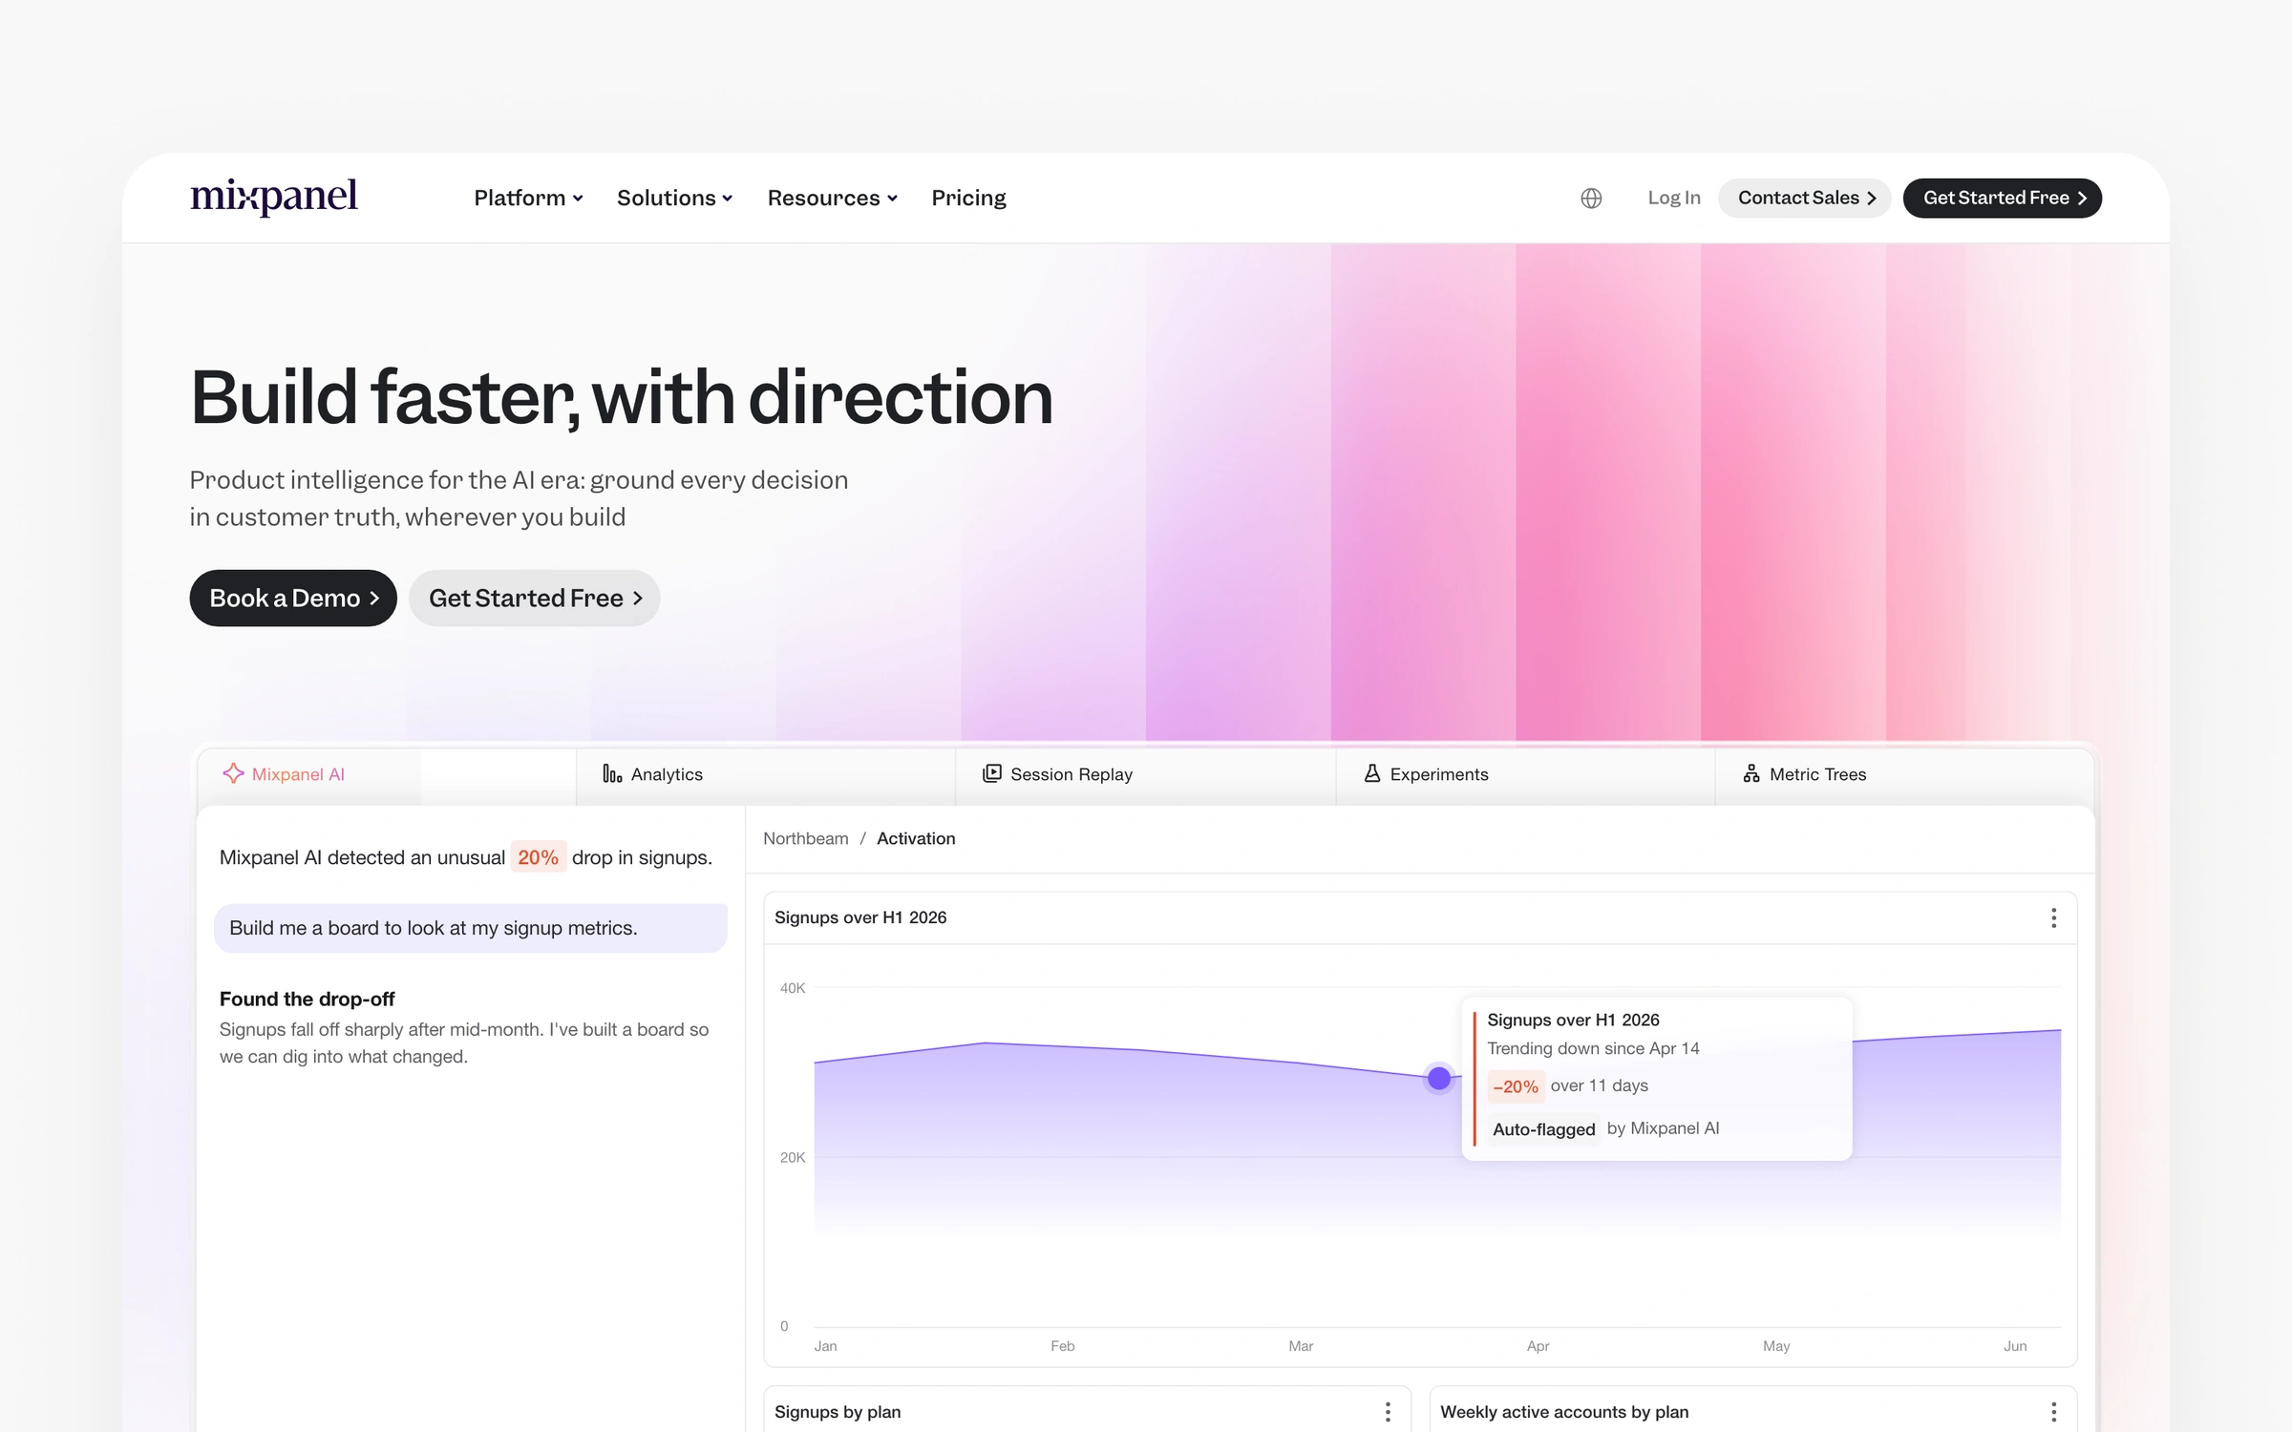2292x1432 pixels.
Task: Click the purple data point on the chart
Action: coord(1439,1079)
